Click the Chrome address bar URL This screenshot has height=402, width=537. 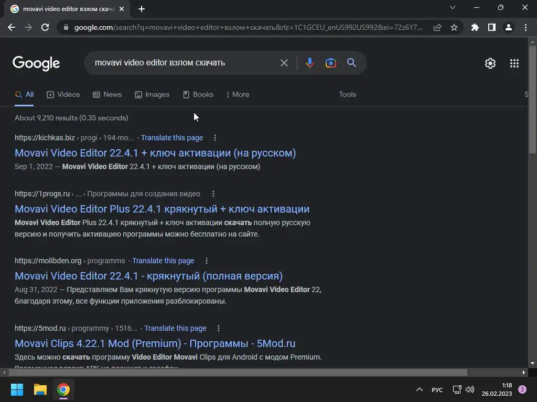[248, 27]
